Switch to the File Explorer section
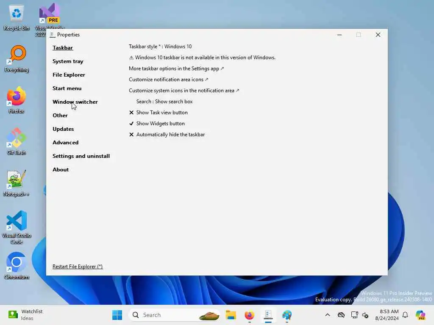This screenshot has width=434, height=325. point(69,74)
